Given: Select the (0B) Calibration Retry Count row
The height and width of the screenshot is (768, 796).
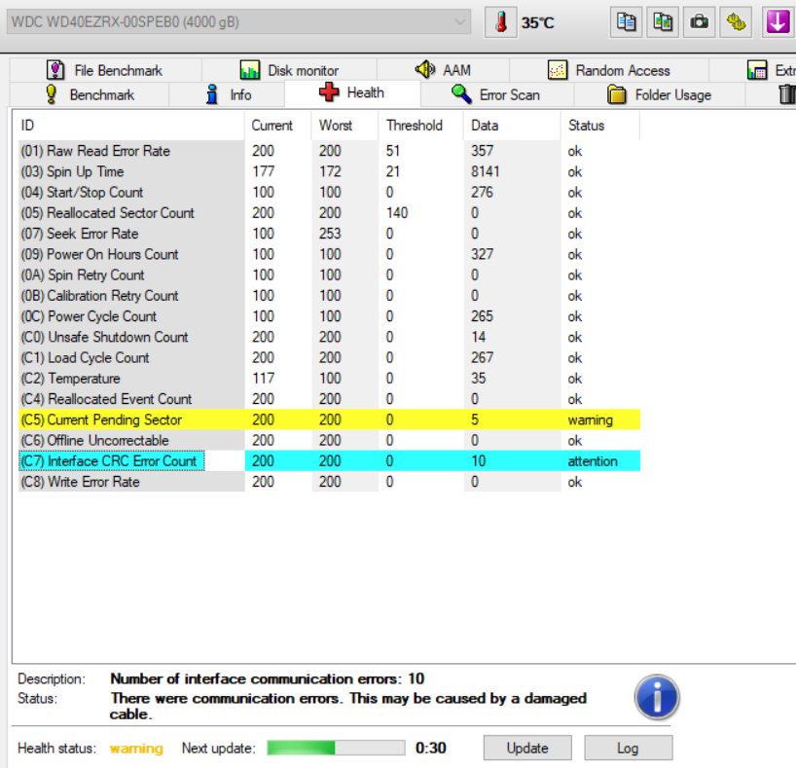Looking at the screenshot, I should (329, 296).
